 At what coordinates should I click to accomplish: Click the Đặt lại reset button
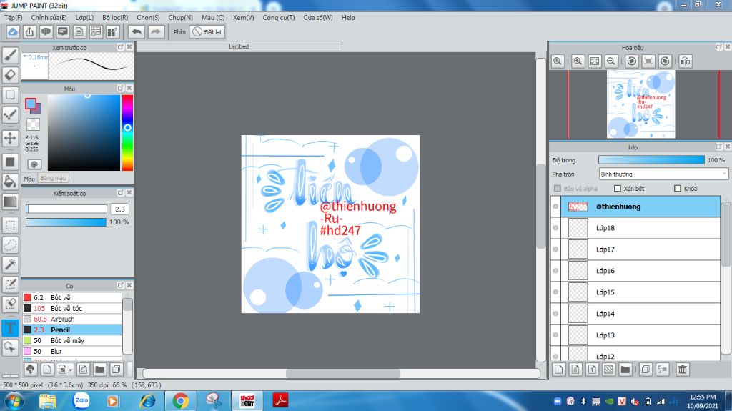[x=207, y=31]
